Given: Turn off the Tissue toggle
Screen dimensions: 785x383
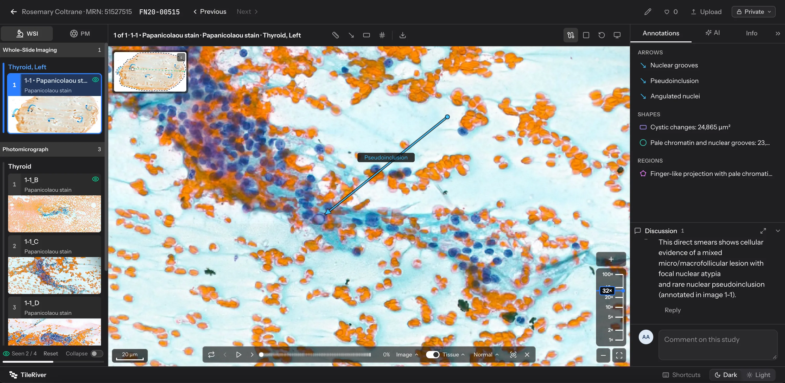Looking at the screenshot, I should pyautogui.click(x=432, y=355).
